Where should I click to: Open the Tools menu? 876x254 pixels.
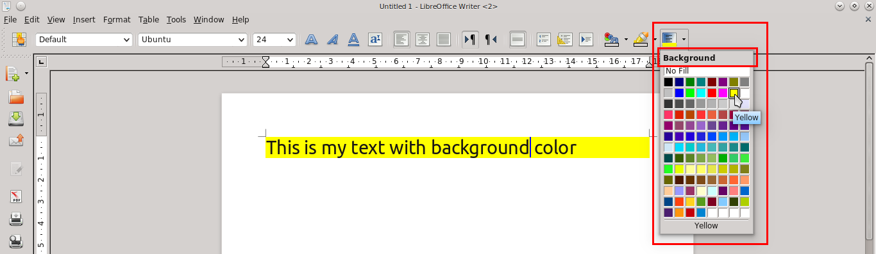[176, 20]
